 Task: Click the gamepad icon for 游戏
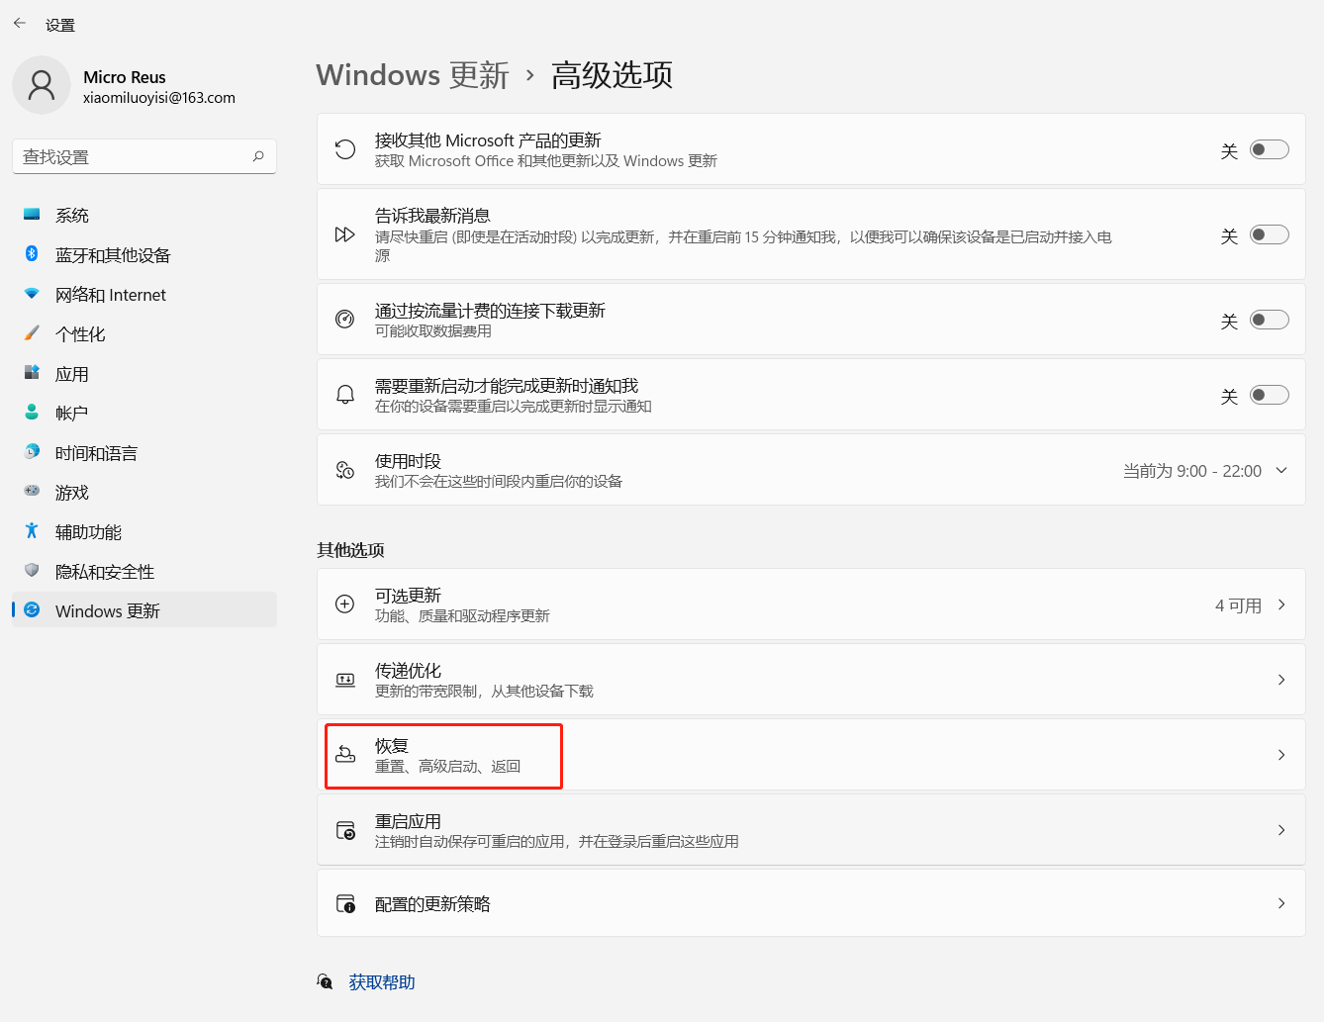[32, 492]
